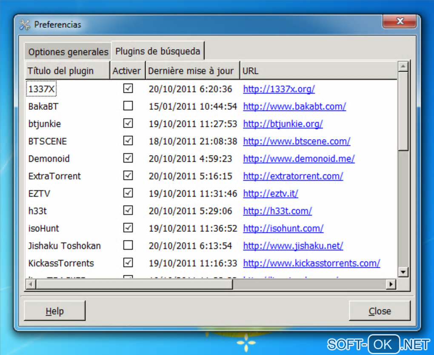Image resolution: width=434 pixels, height=355 pixels.
Task: Select the btjunkie plugin name
Action: click(x=45, y=124)
